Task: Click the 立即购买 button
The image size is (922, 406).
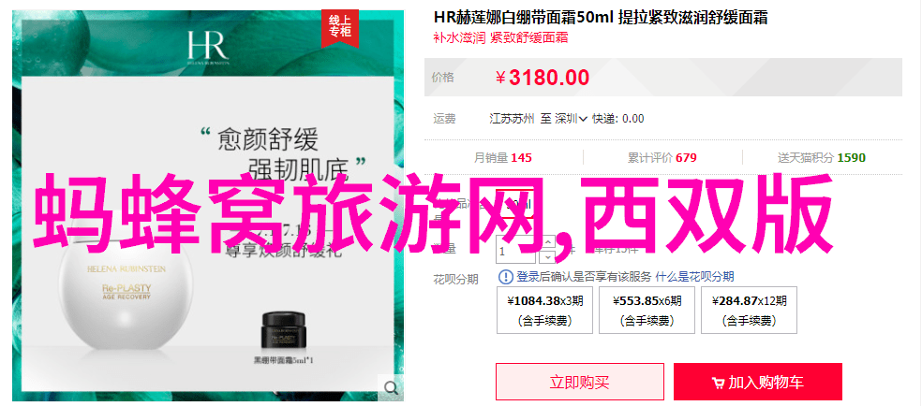Action: point(580,382)
